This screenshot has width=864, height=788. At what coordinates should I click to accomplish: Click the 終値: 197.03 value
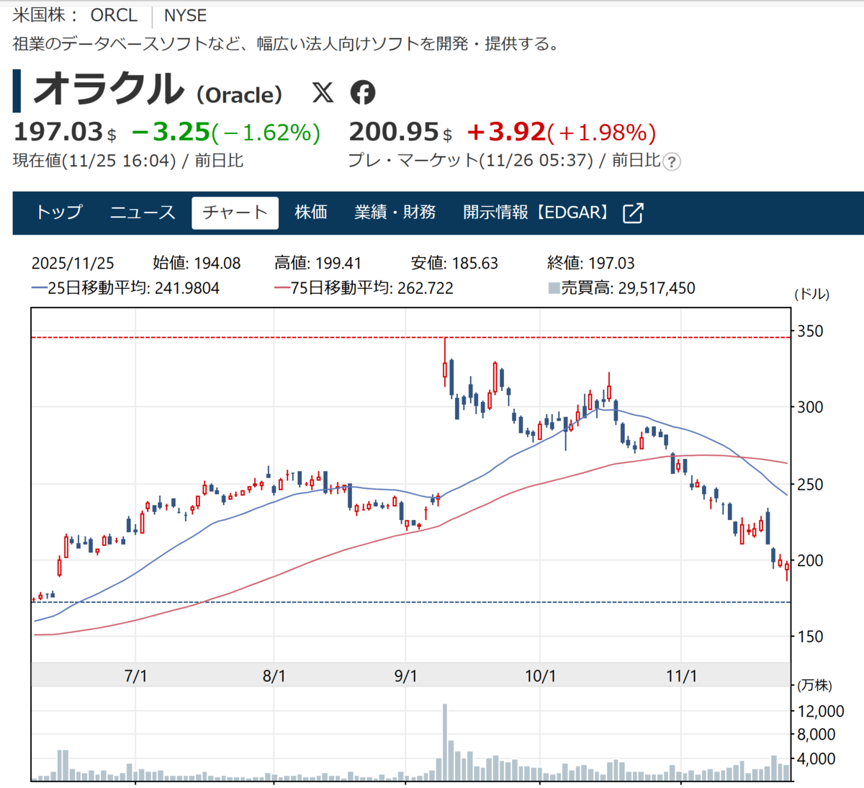click(x=591, y=263)
